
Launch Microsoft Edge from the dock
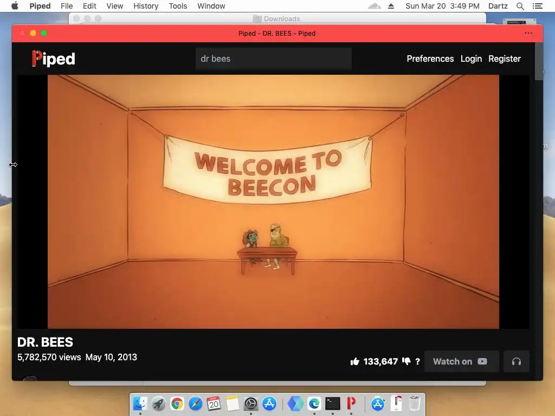click(314, 403)
